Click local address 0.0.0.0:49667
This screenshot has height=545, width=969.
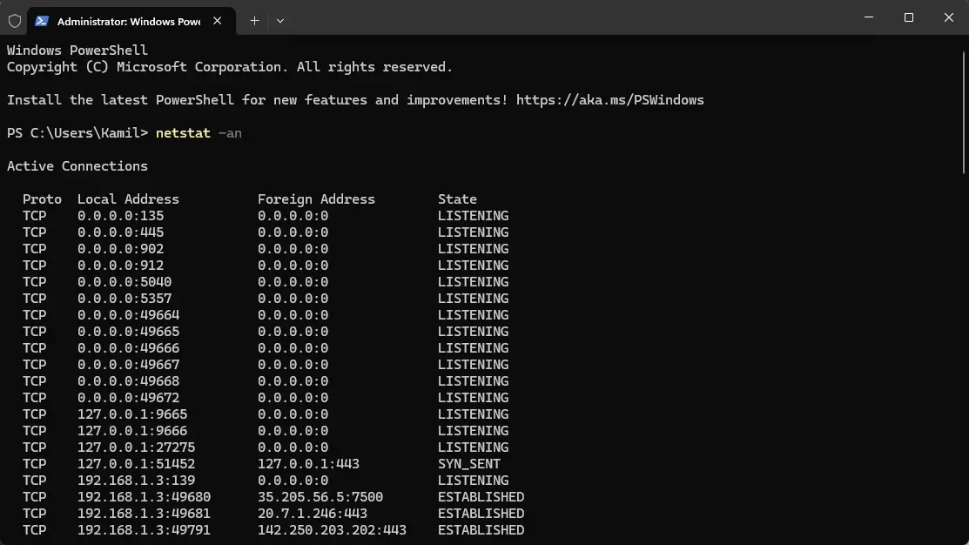129,365
